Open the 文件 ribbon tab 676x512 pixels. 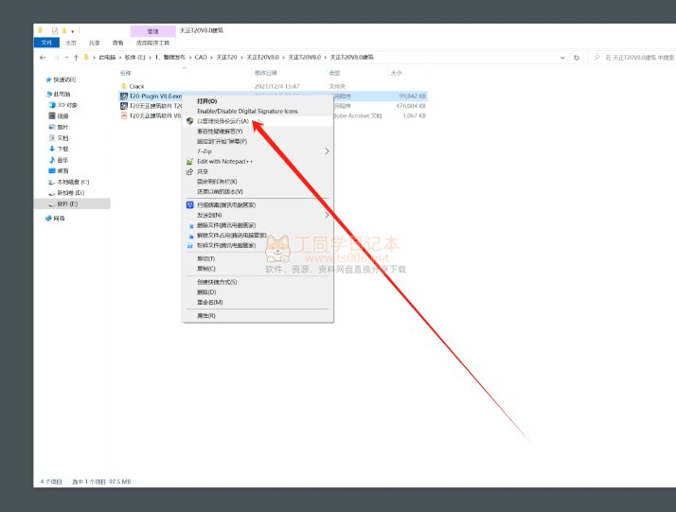tap(46, 43)
